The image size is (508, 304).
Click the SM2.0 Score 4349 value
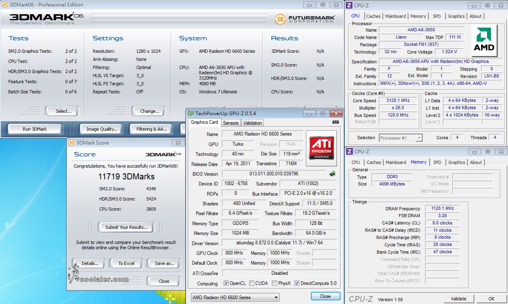pos(151,189)
